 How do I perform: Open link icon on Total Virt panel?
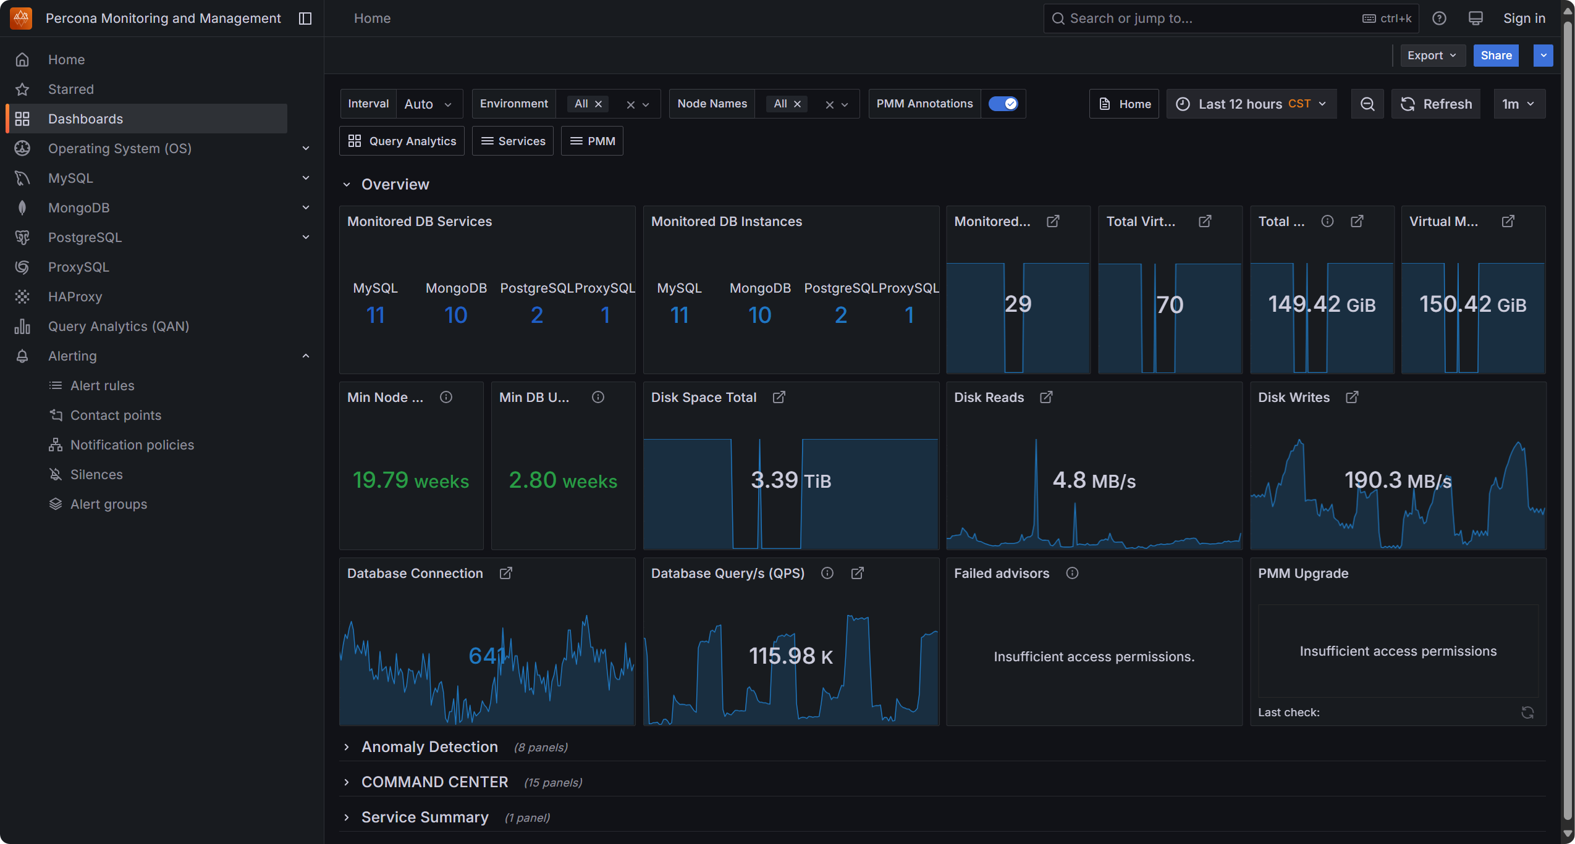coord(1205,221)
